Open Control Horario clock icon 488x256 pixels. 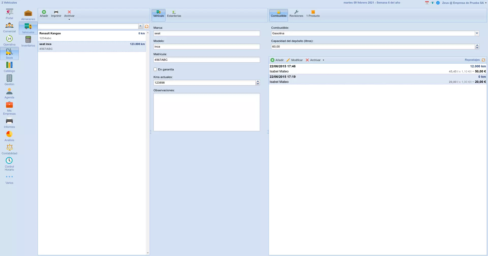click(9, 161)
